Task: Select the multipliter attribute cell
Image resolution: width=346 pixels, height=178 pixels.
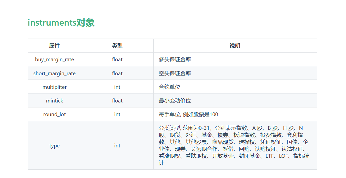Action: (55, 87)
